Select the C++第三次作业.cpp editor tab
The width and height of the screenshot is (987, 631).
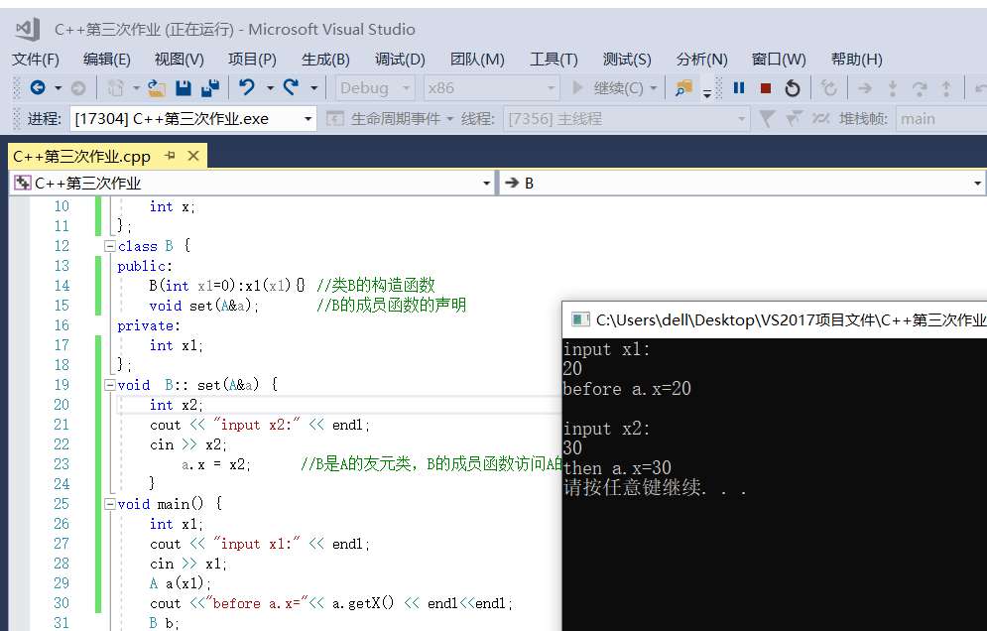click(x=81, y=156)
